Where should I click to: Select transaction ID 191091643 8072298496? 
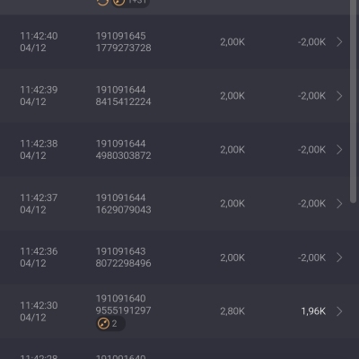point(123,258)
